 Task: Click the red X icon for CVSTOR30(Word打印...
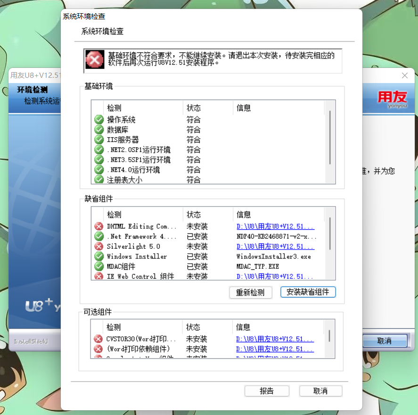tap(98, 339)
